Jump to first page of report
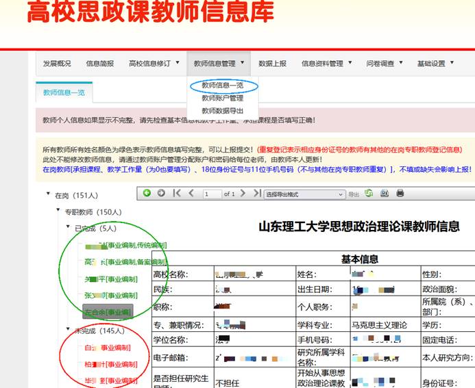The width and height of the screenshot is (475, 388). pyautogui.click(x=177, y=194)
